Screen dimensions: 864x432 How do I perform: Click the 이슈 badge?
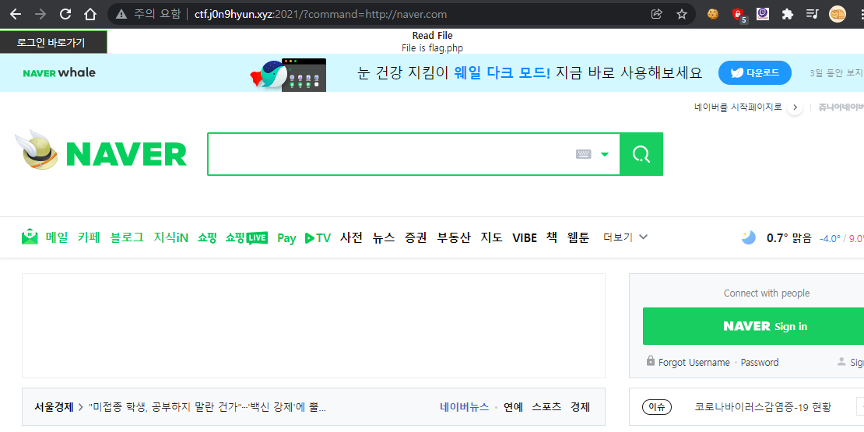point(657,407)
